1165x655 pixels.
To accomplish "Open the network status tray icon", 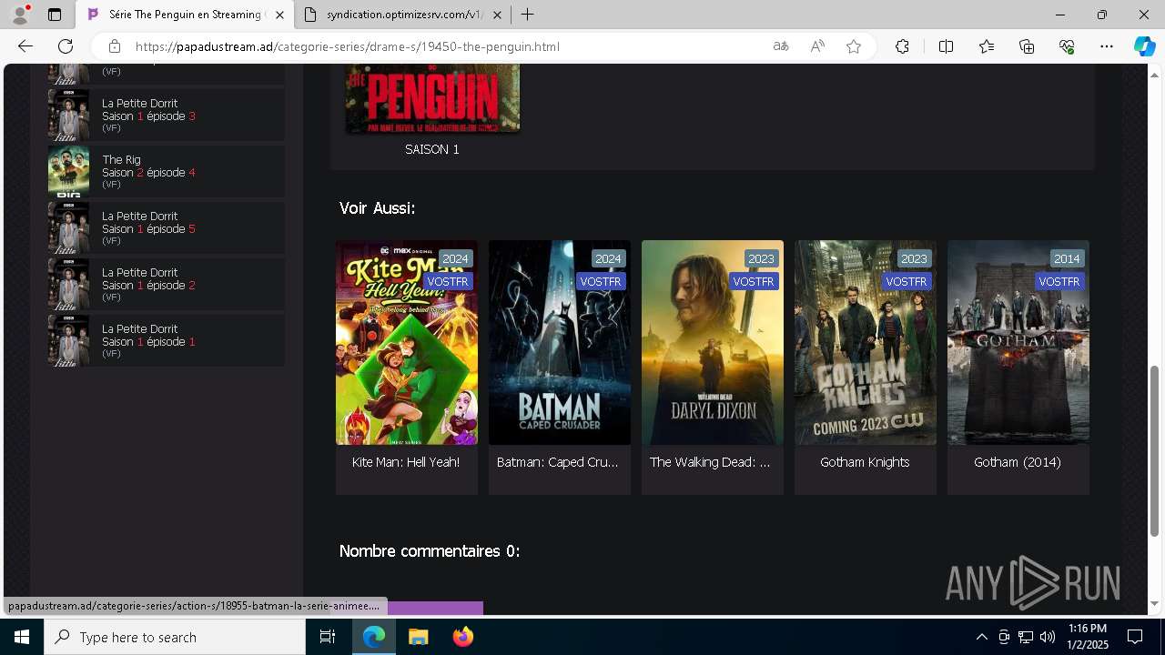I will 1026,637.
